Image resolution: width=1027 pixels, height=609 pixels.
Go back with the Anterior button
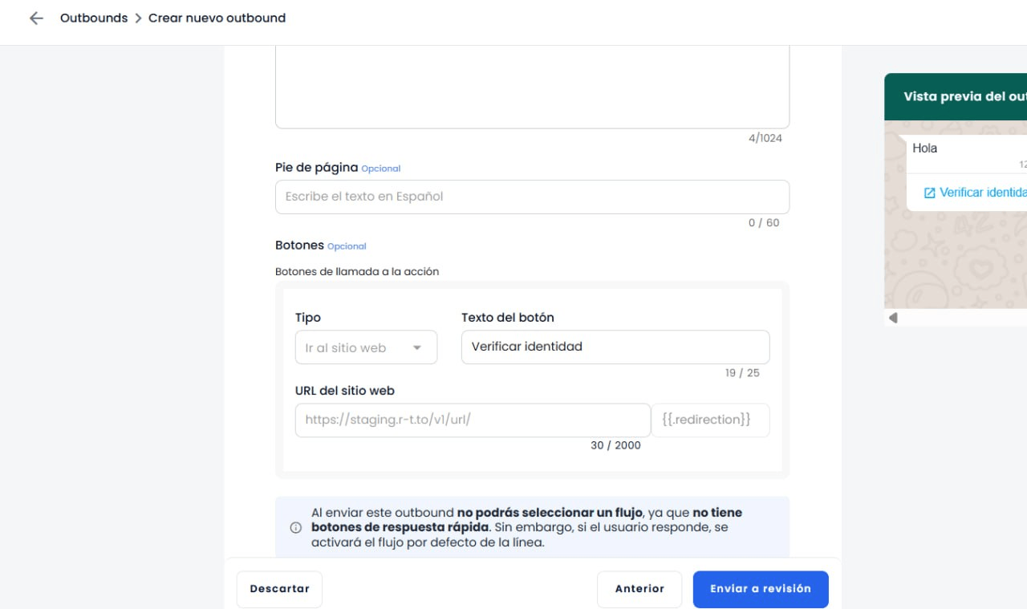pyautogui.click(x=639, y=589)
